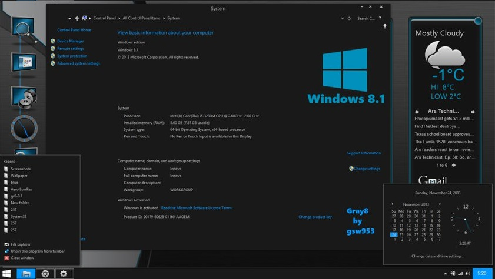
Task: Open the recent locations dropdown arrow
Action: (x=69, y=19)
